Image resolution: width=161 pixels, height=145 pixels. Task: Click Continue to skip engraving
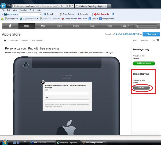[x=141, y=88]
